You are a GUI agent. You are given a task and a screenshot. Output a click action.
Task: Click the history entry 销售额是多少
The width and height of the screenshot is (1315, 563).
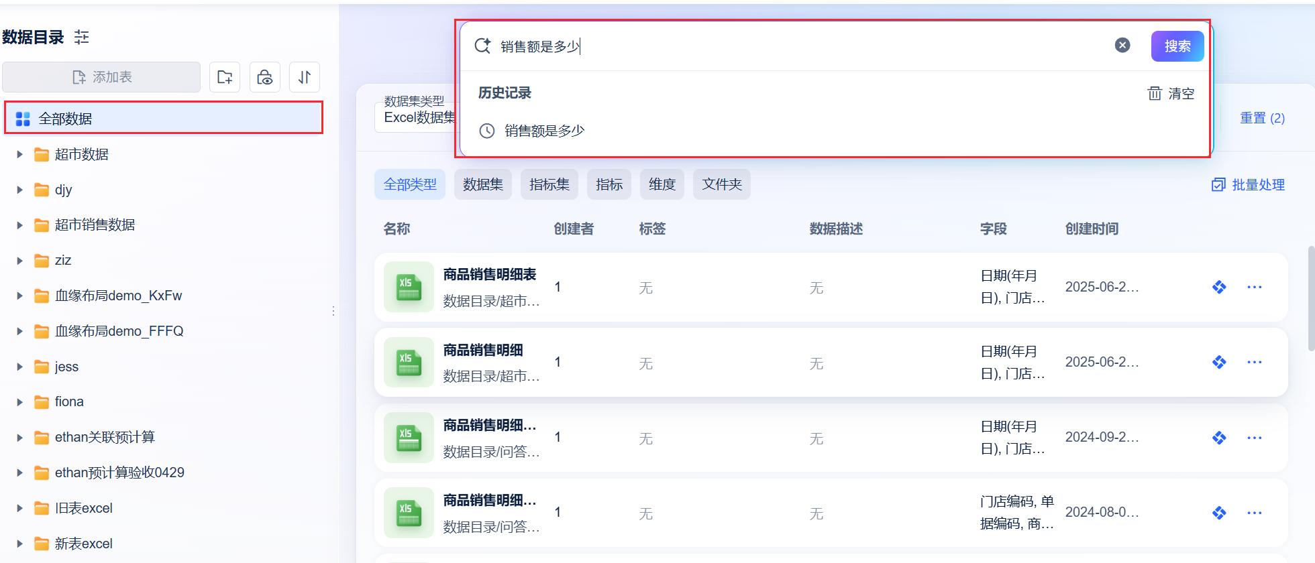point(544,131)
